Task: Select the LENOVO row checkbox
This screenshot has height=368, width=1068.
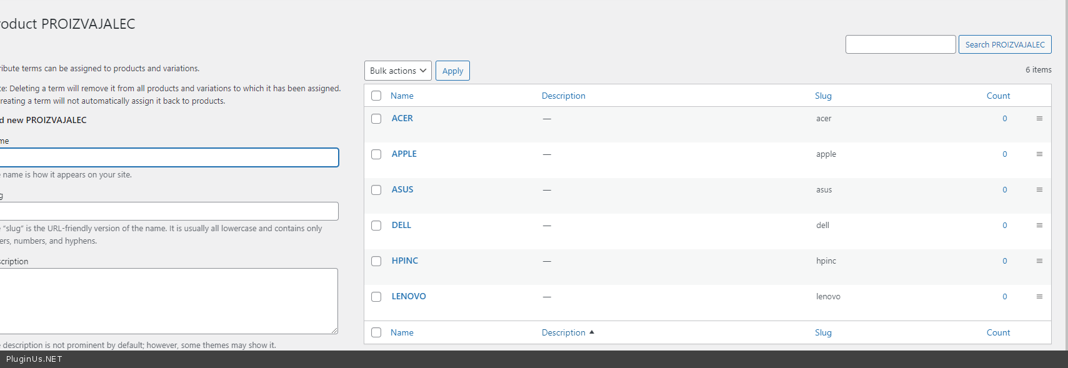Action: coord(376,297)
